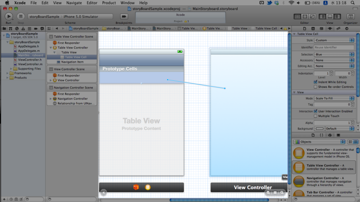Viewport: 360px width, 202px height.
Task: Open the Organizer window
Action: click(351, 17)
